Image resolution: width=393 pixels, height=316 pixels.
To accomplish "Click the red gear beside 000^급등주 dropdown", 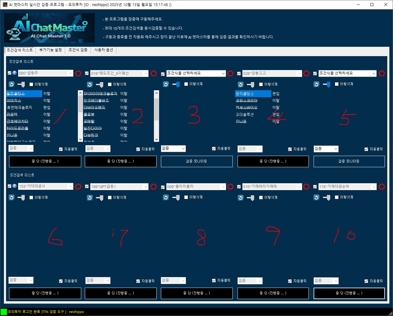I will coord(78,73).
